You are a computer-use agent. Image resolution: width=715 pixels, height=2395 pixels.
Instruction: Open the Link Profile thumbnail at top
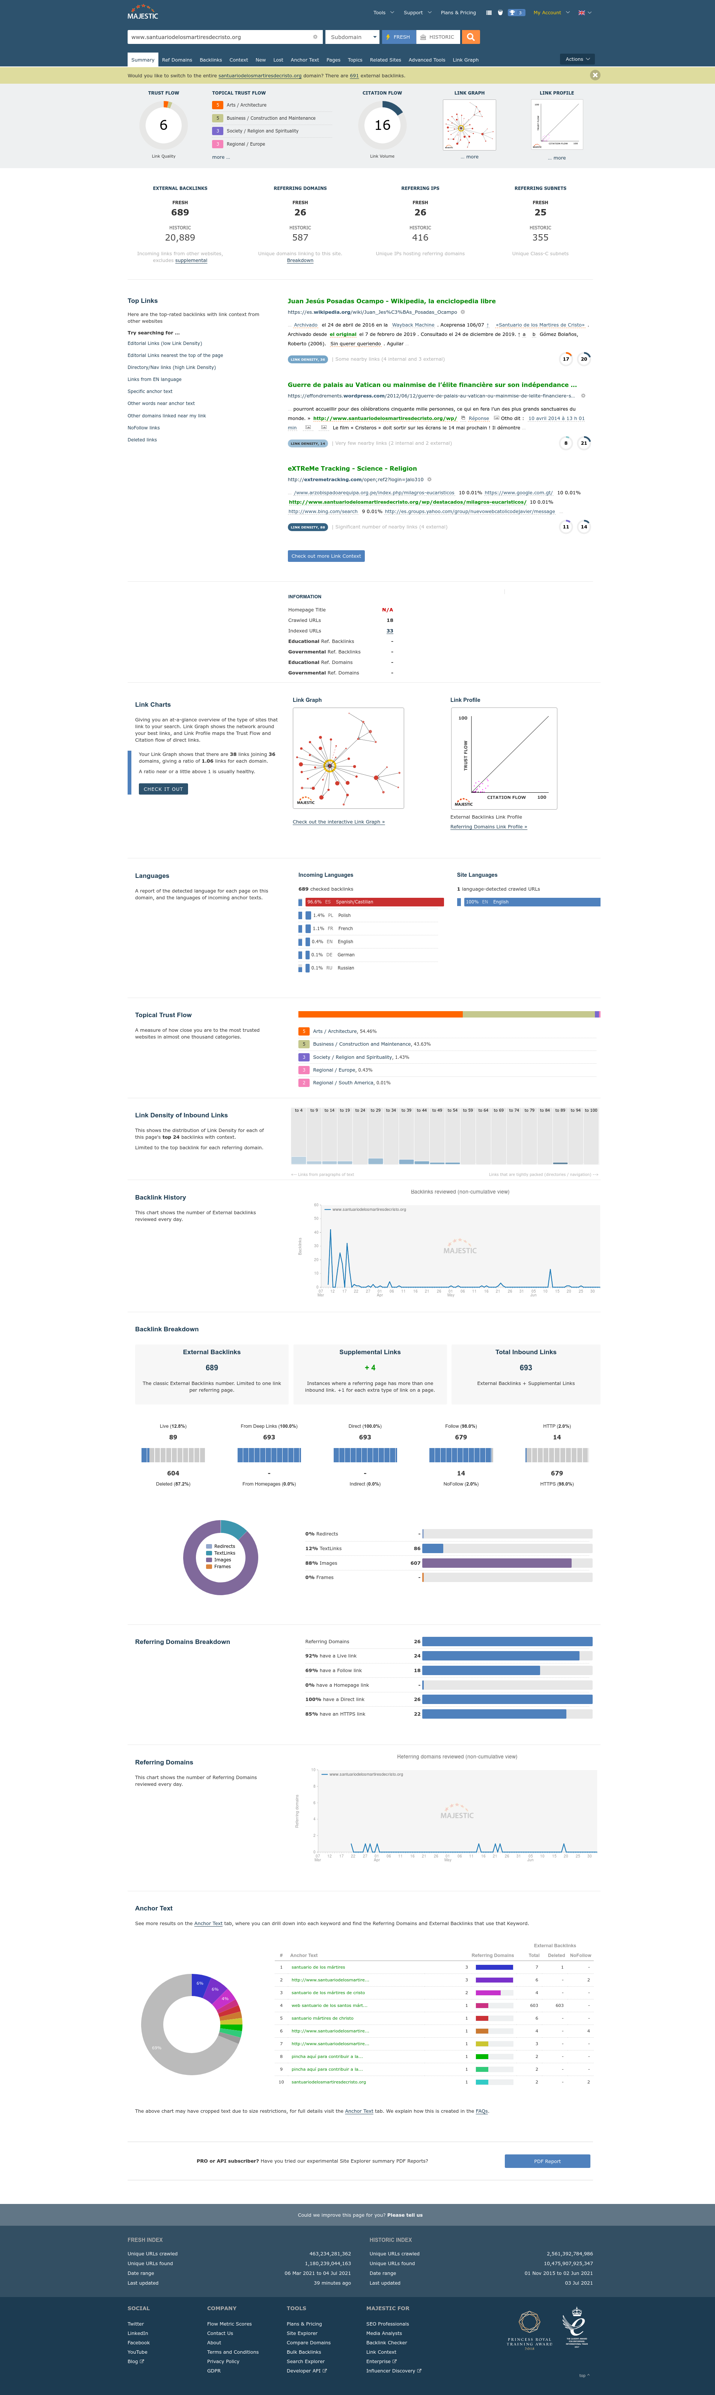coord(557,125)
